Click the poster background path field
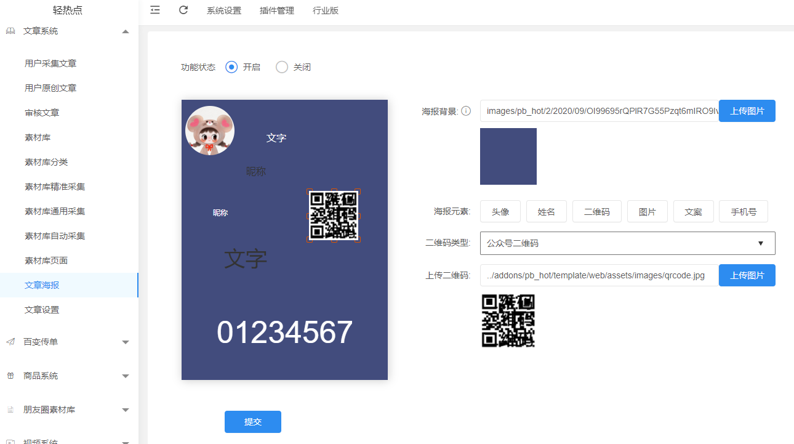 click(x=600, y=111)
